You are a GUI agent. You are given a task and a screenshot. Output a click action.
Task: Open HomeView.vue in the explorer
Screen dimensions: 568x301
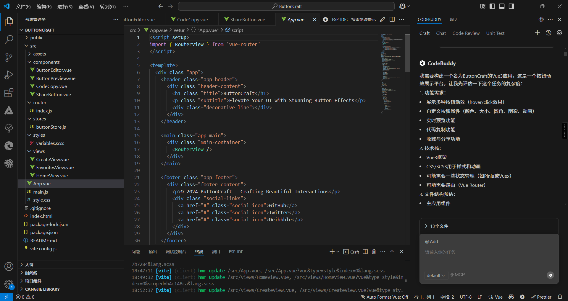click(x=71, y=176)
